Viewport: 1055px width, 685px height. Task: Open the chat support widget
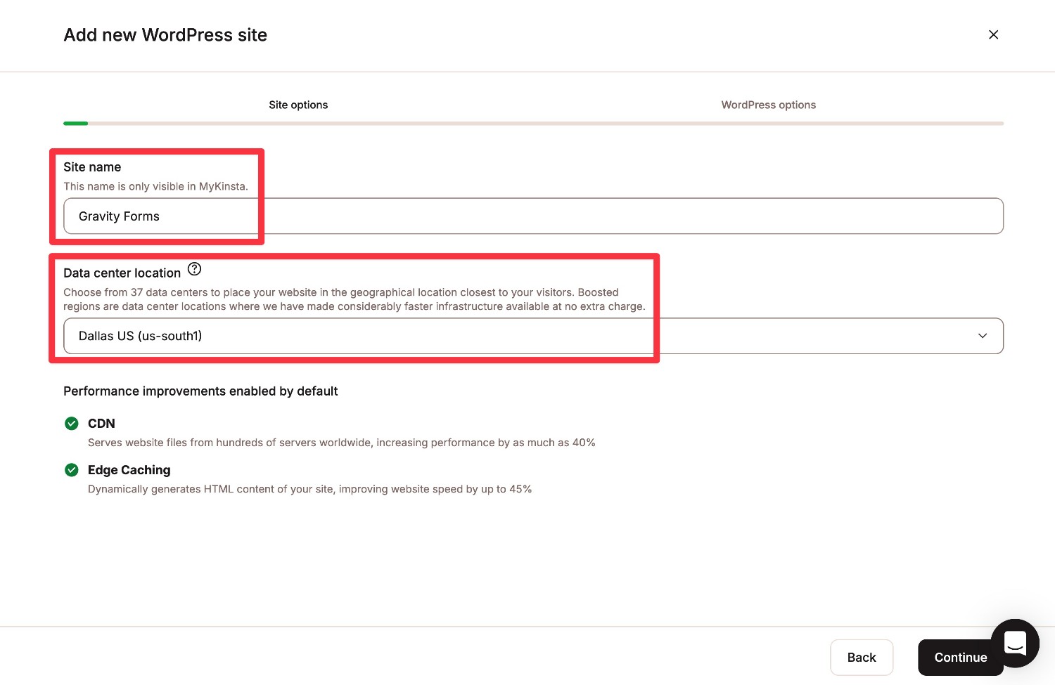click(x=1015, y=643)
